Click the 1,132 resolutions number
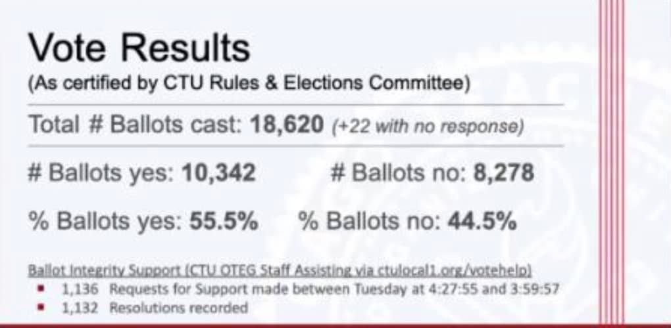This screenshot has width=671, height=328. tap(80, 308)
